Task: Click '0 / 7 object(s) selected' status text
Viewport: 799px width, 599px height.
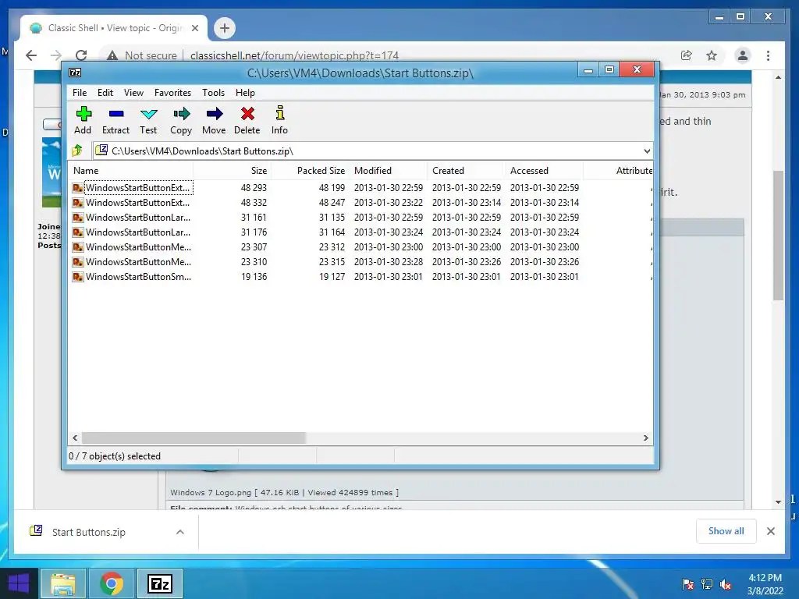Action: pyautogui.click(x=115, y=456)
